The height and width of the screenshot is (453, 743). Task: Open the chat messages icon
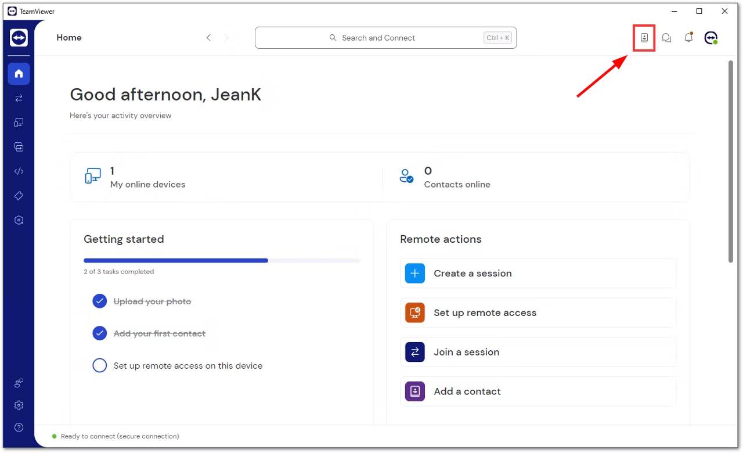[666, 38]
